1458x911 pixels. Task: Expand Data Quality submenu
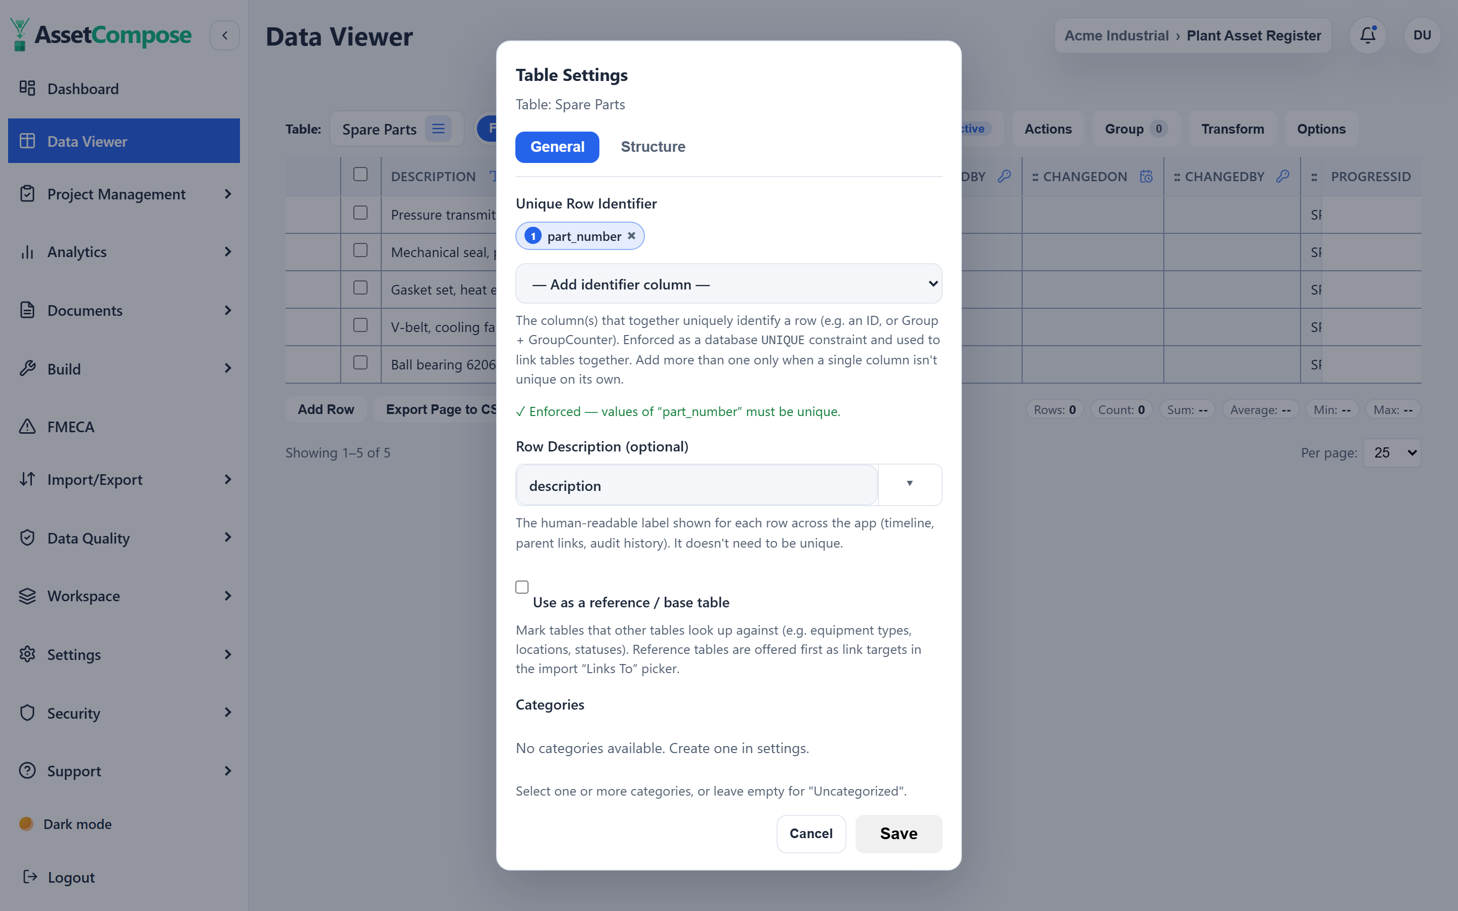point(228,537)
